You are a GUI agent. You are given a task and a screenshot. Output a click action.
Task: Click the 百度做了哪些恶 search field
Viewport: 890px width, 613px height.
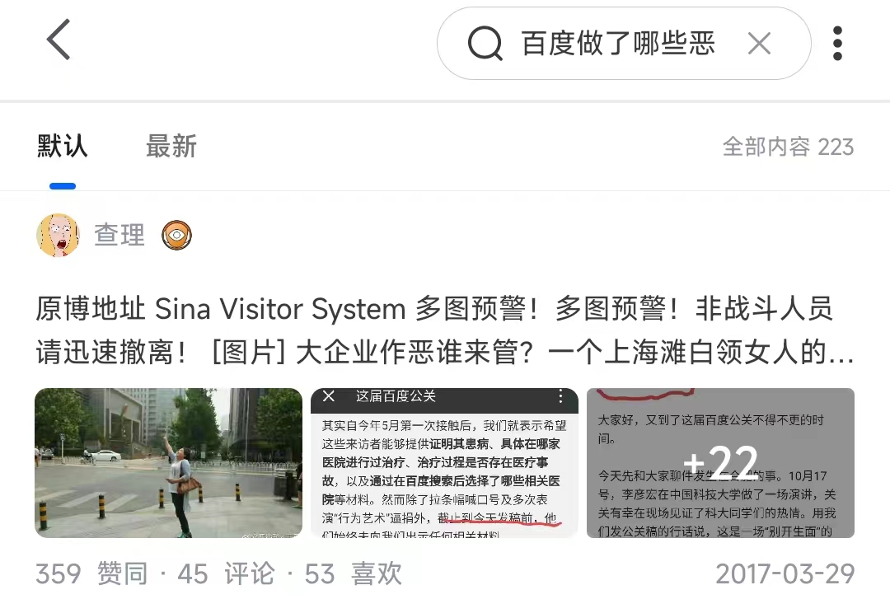tap(624, 43)
